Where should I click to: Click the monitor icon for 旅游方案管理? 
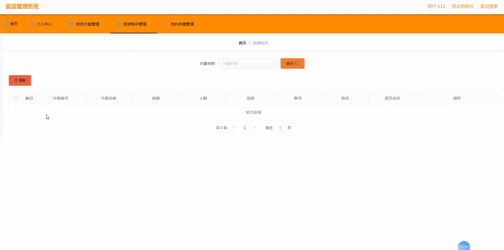72,24
